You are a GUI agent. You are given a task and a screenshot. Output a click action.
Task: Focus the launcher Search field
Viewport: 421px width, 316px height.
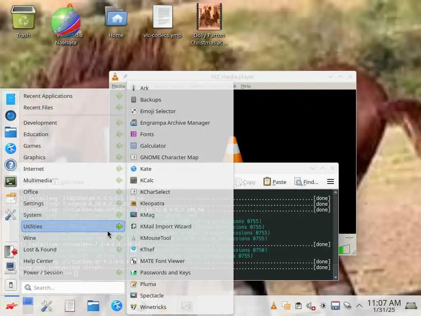coord(73,288)
